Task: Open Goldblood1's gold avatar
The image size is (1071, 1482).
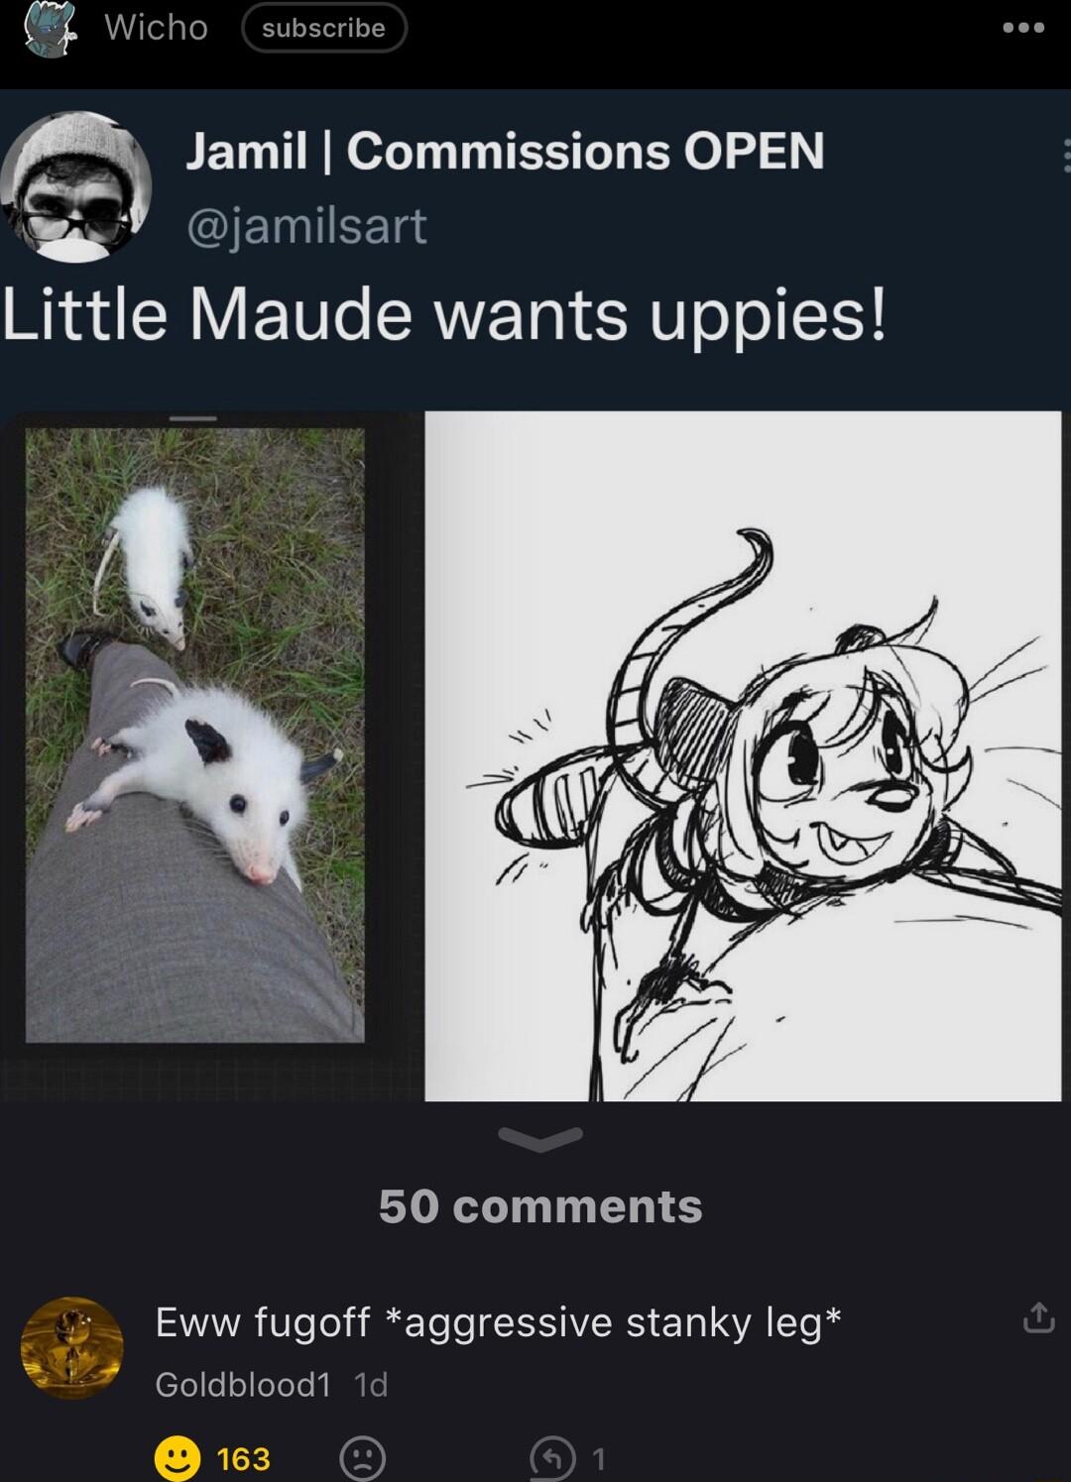Action: [71, 1347]
